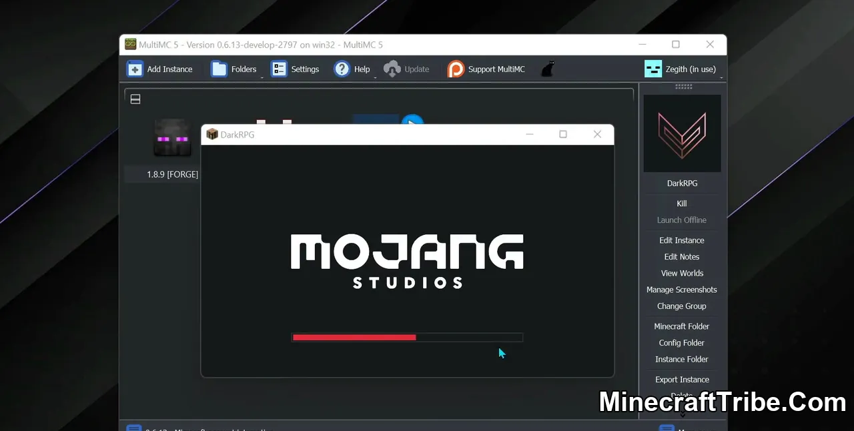Click Change Group
The width and height of the screenshot is (854, 431).
(x=682, y=306)
